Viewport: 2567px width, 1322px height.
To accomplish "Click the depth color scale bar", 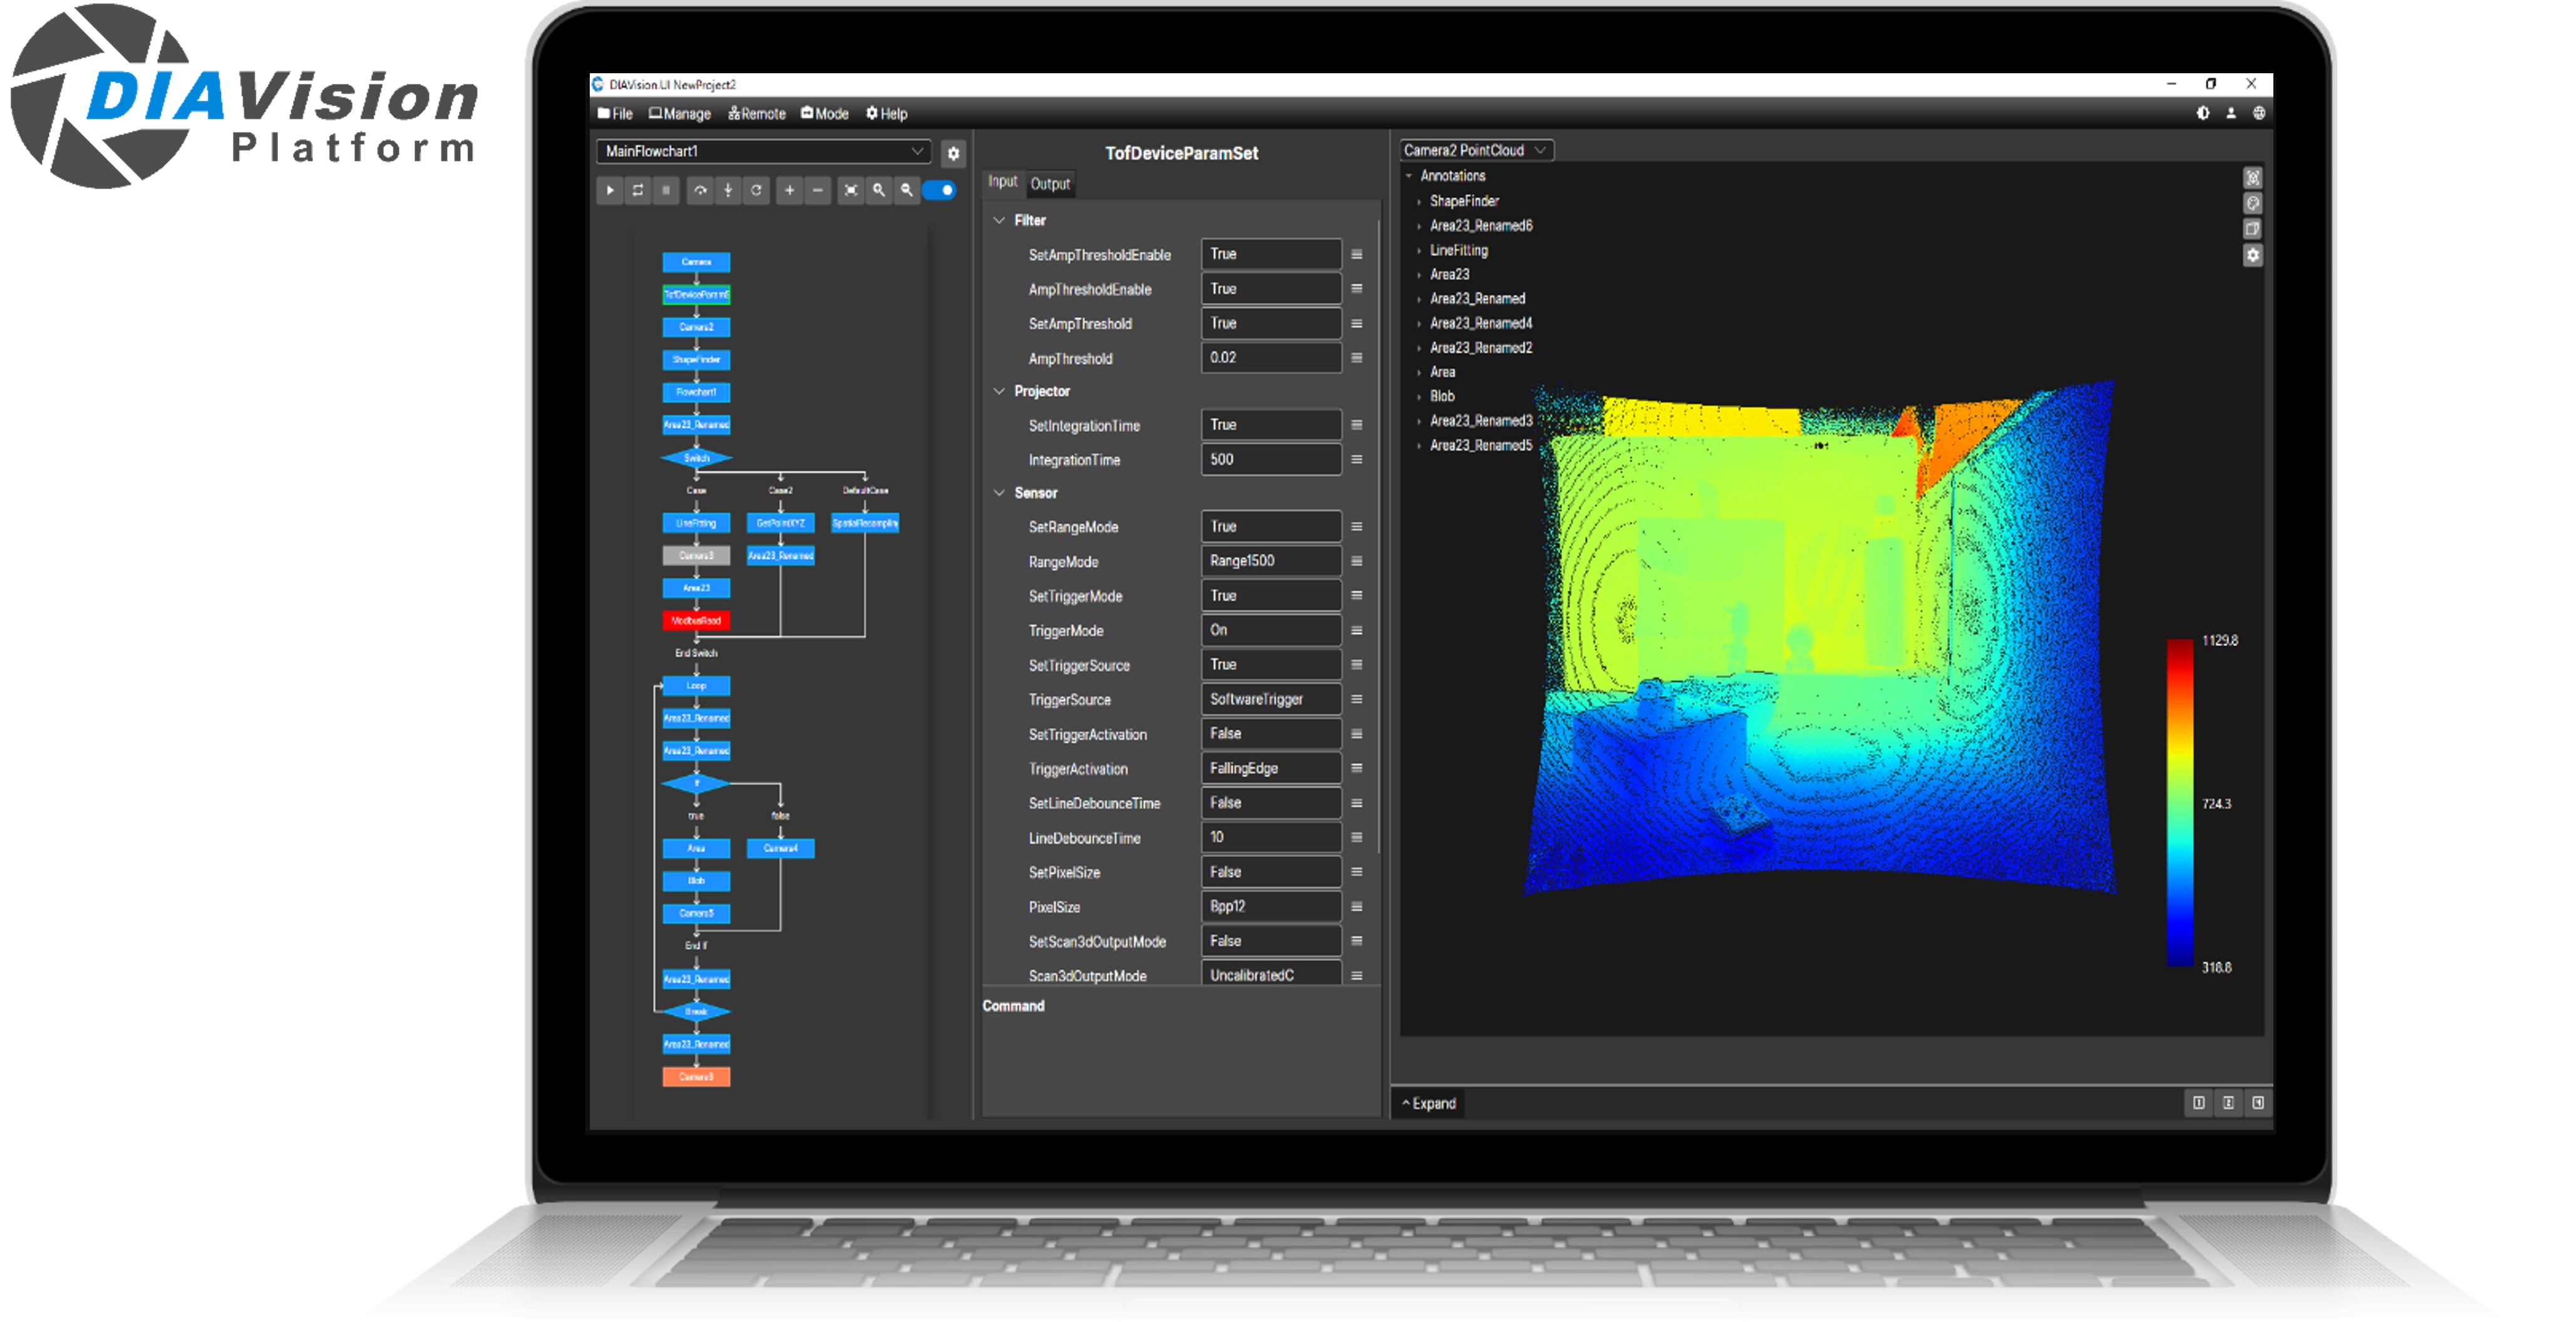I will click(2179, 803).
